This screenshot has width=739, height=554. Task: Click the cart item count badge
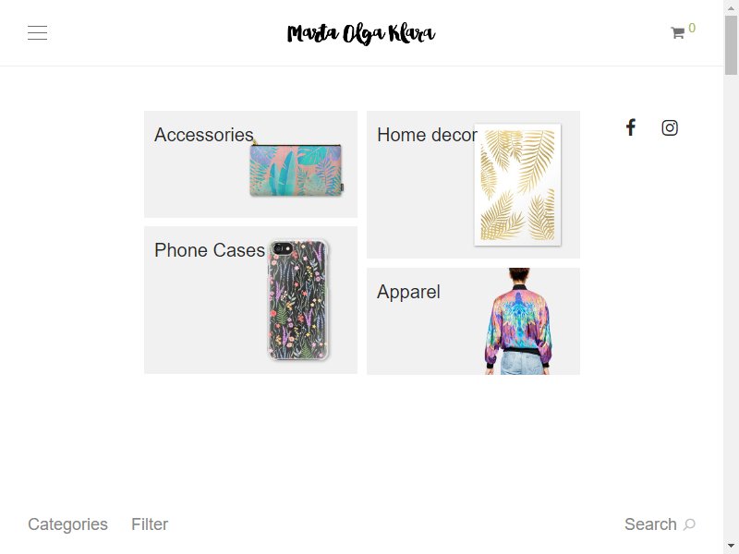click(692, 28)
